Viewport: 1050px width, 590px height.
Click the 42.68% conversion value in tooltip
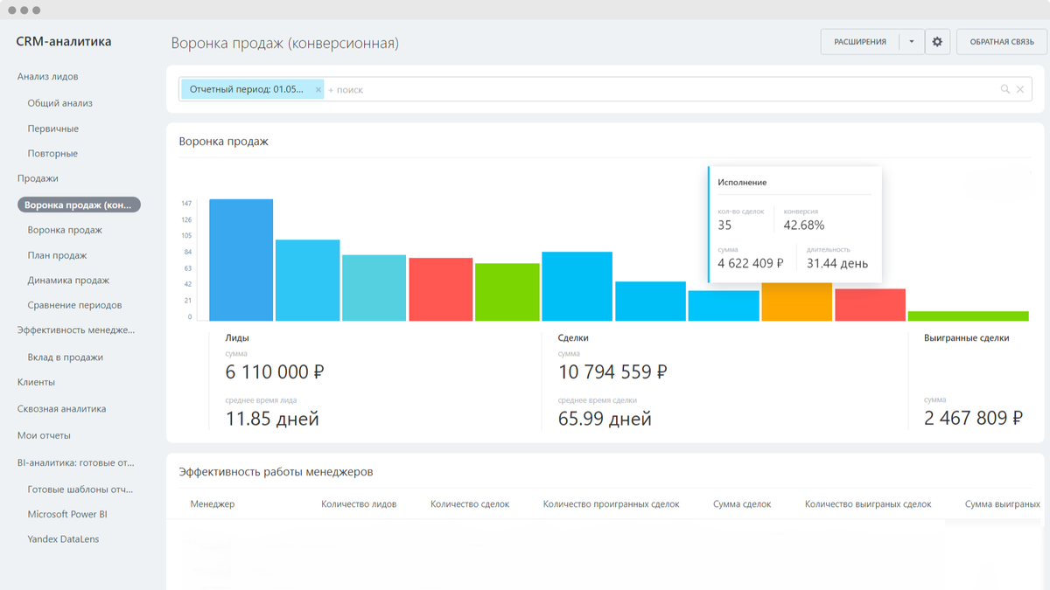point(803,226)
